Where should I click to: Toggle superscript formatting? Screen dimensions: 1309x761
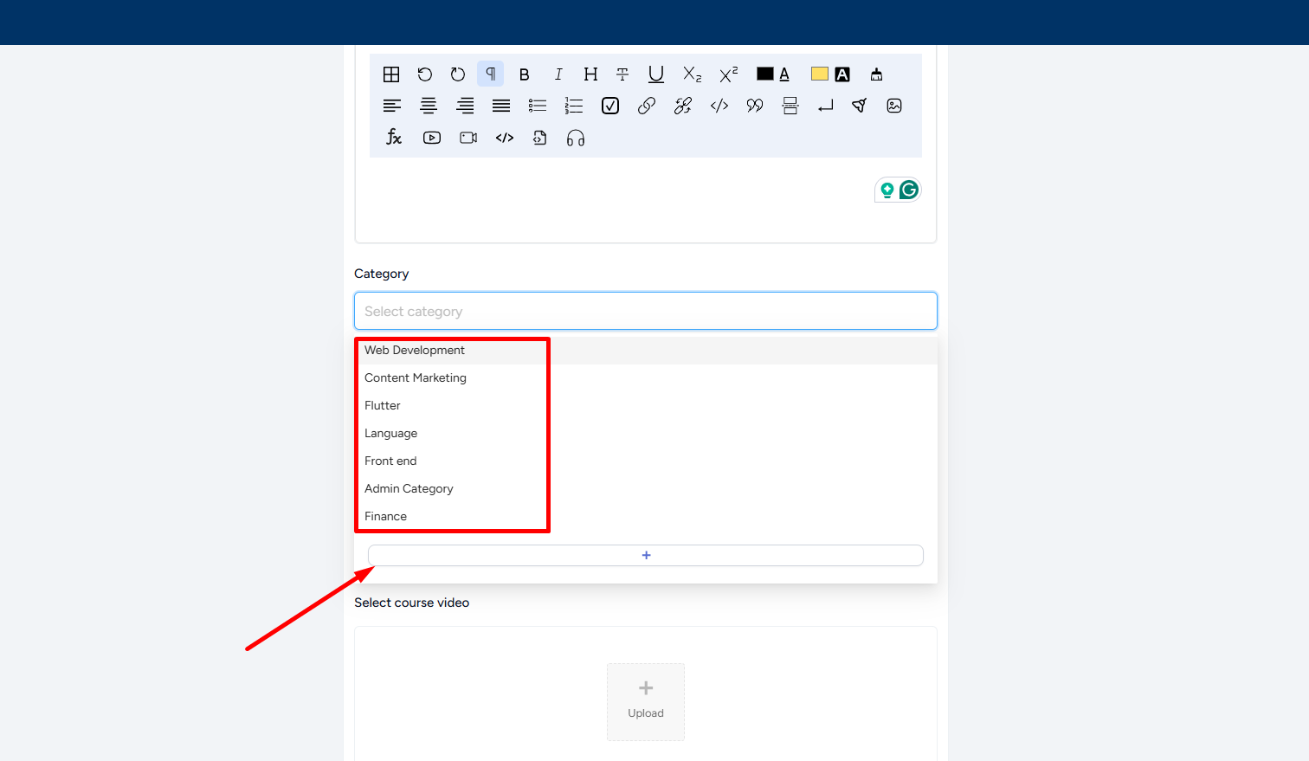(729, 74)
